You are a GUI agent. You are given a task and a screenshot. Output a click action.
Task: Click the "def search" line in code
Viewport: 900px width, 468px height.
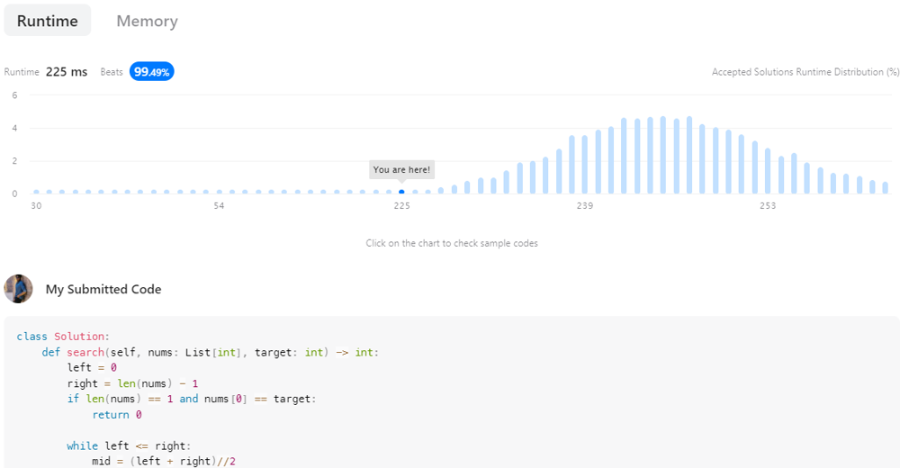(210, 352)
